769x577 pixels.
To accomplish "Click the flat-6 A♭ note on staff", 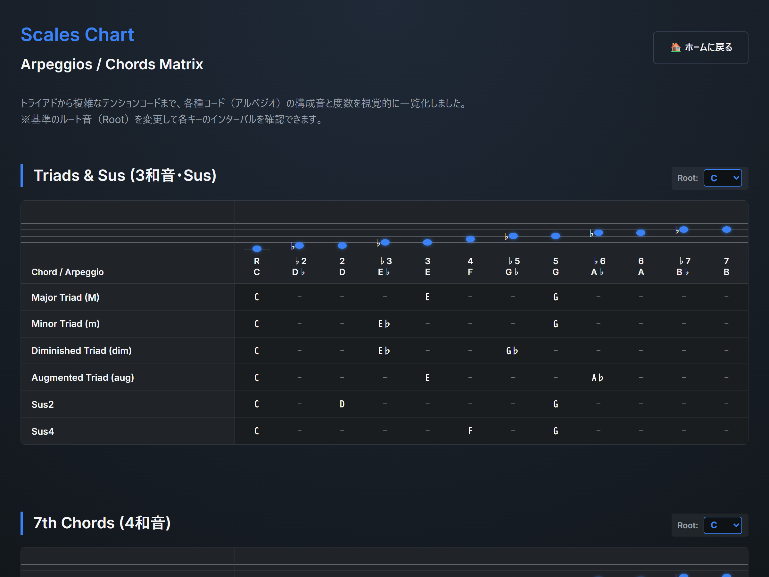I will point(598,233).
